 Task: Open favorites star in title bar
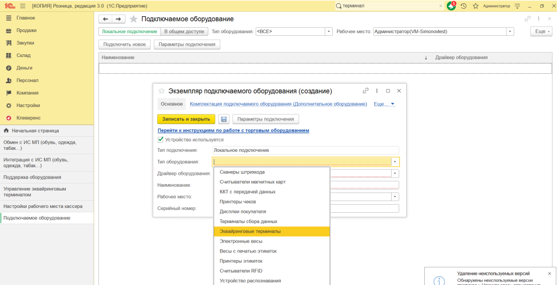coord(475,6)
